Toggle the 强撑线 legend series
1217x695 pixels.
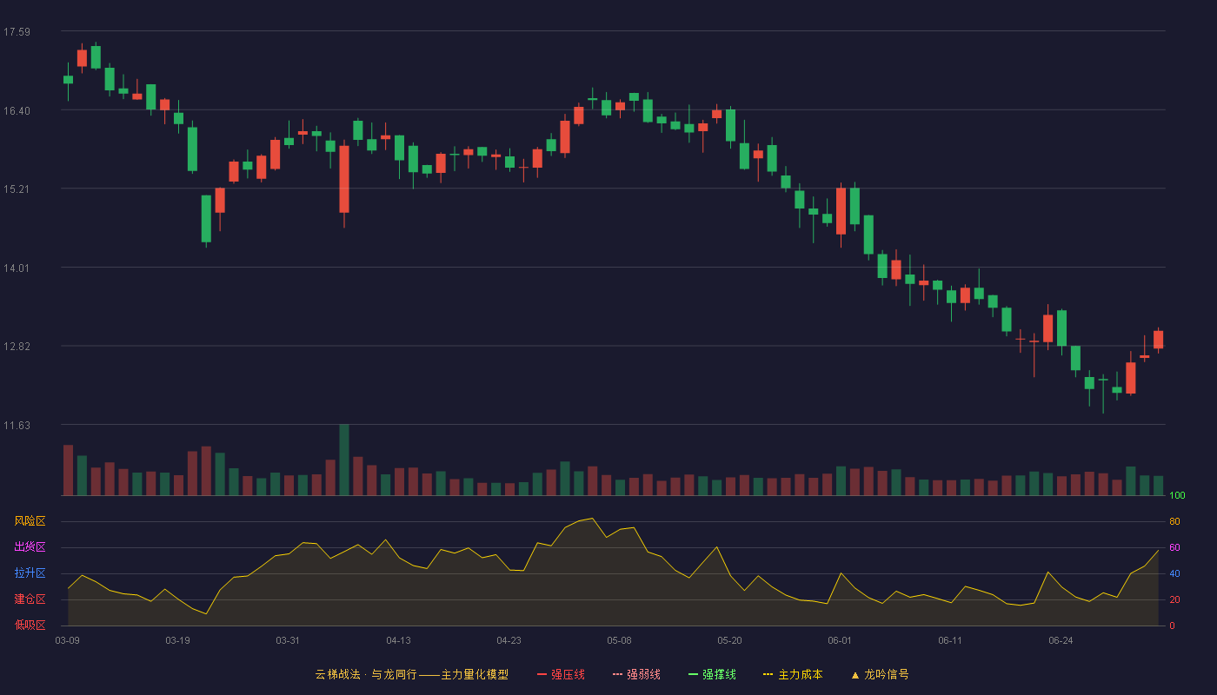coord(712,674)
